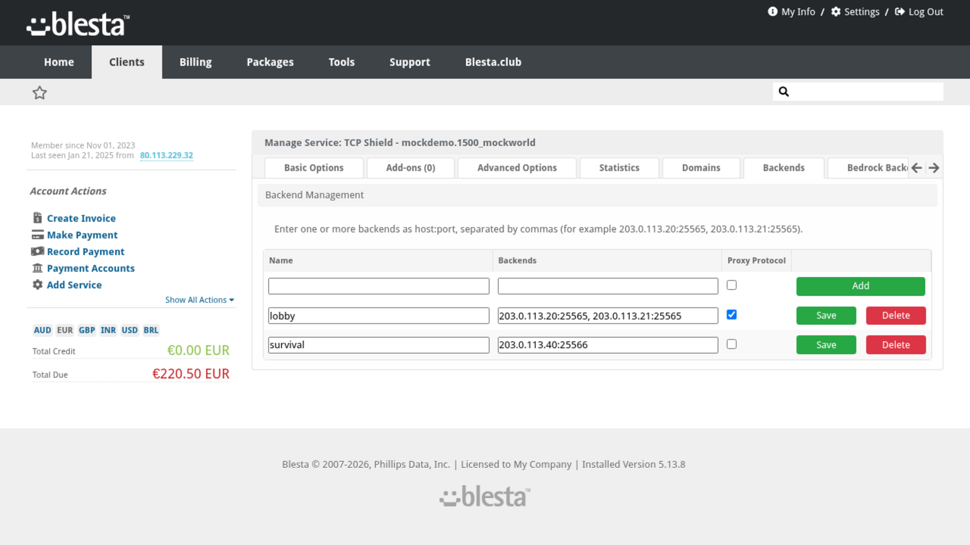Delete the survival backend row

point(896,345)
